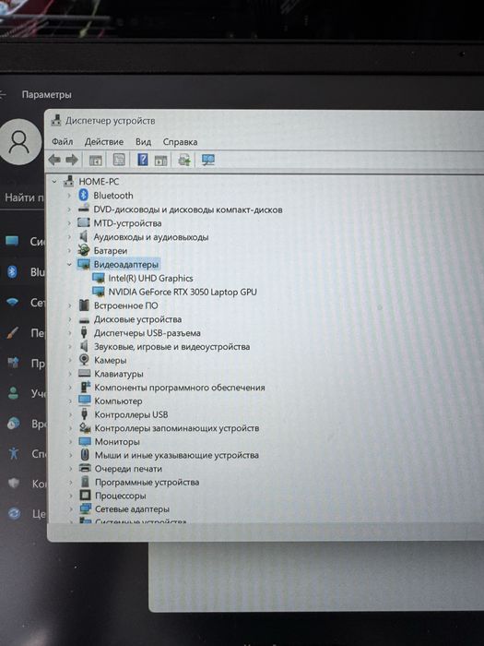The image size is (484, 646).
Task: Select Диспетчеры USB-разъема item
Action: (148, 333)
